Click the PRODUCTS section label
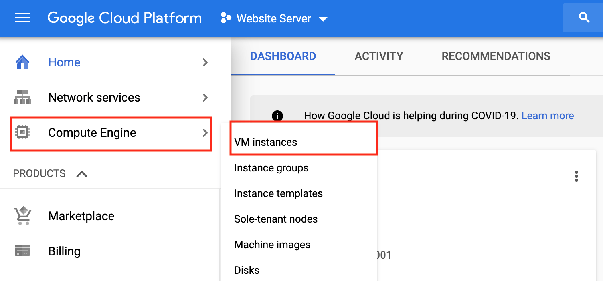 click(x=39, y=174)
